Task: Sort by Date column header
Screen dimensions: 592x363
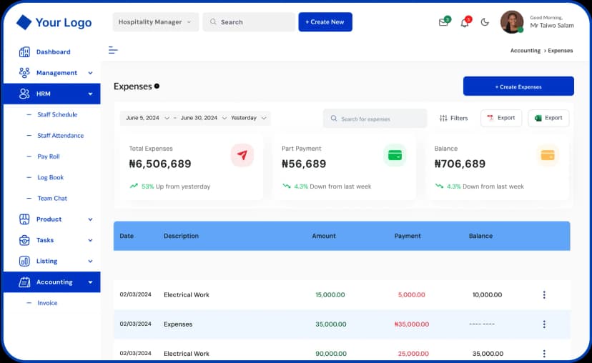Action: click(x=127, y=236)
